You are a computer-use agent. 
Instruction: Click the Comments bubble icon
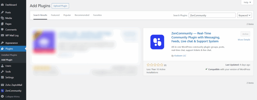[2, 30]
